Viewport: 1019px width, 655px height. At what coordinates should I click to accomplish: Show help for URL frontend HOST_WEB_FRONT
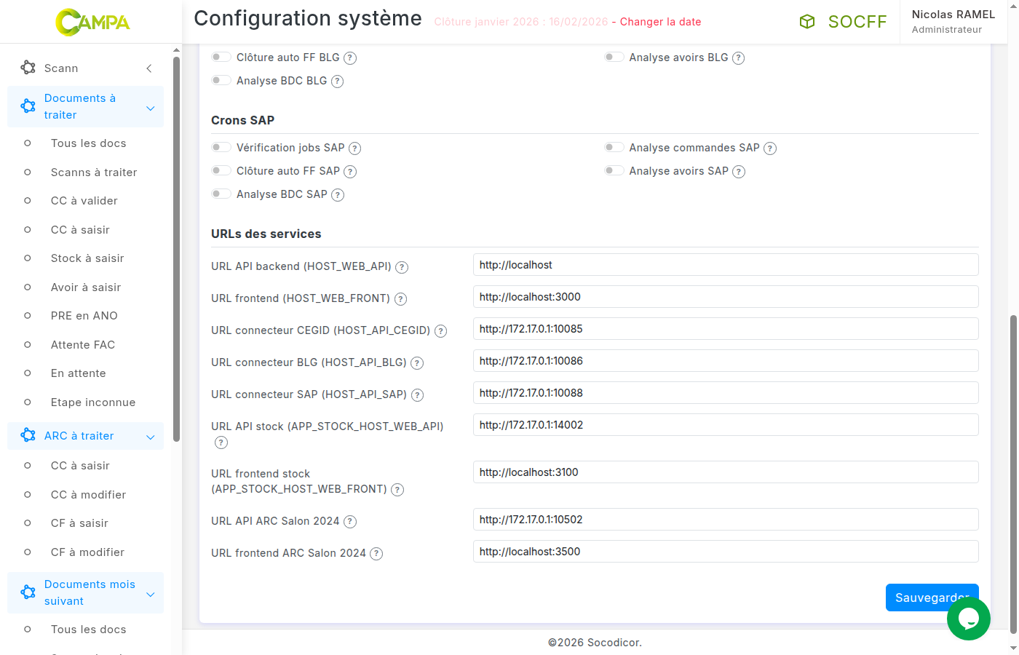point(400,299)
